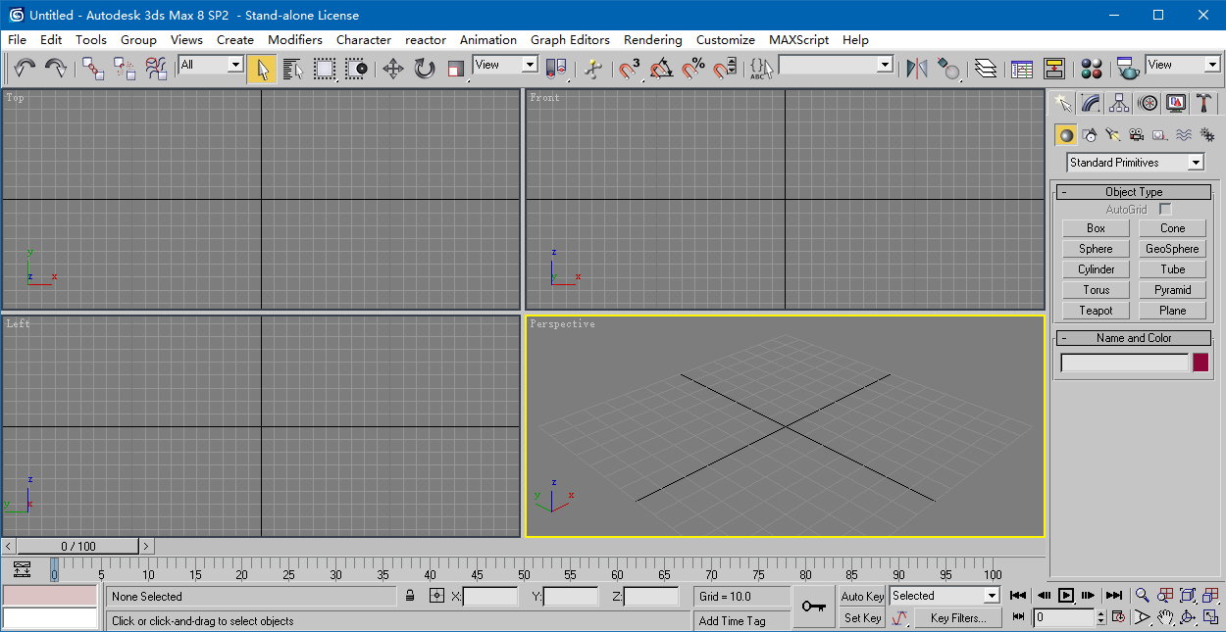The image size is (1226, 632).
Task: Pick the Select Object arrow tool
Action: pyautogui.click(x=262, y=69)
